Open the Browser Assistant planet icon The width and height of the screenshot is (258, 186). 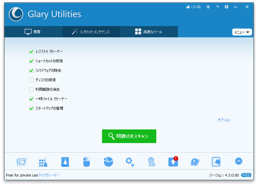pos(195,162)
